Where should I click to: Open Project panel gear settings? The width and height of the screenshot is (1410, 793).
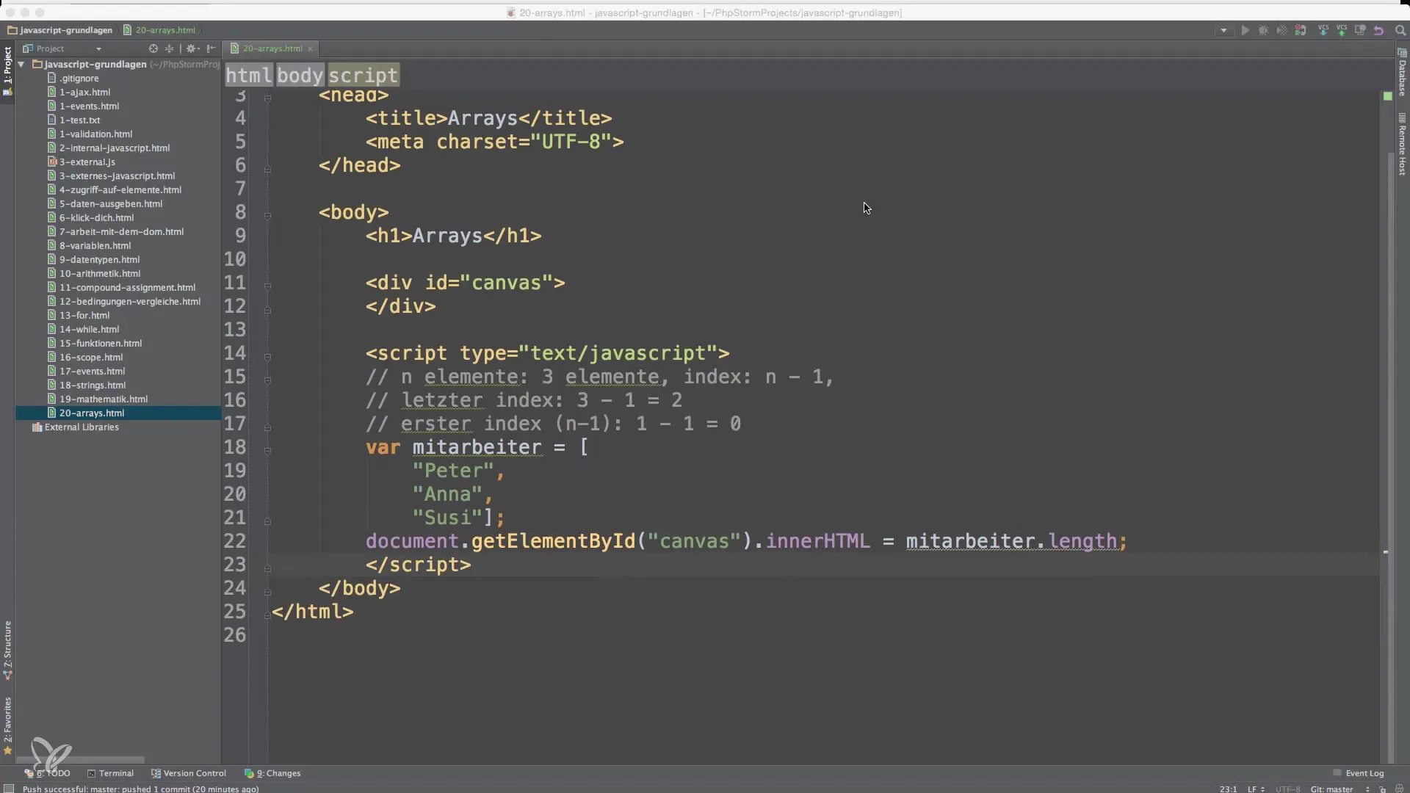192,48
